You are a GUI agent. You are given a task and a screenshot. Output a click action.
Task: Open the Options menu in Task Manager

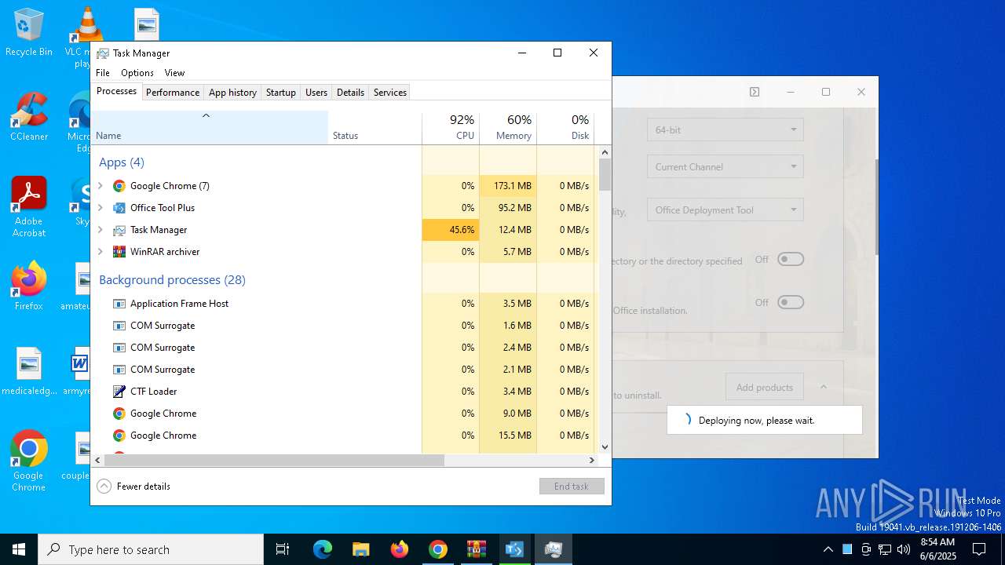(137, 73)
